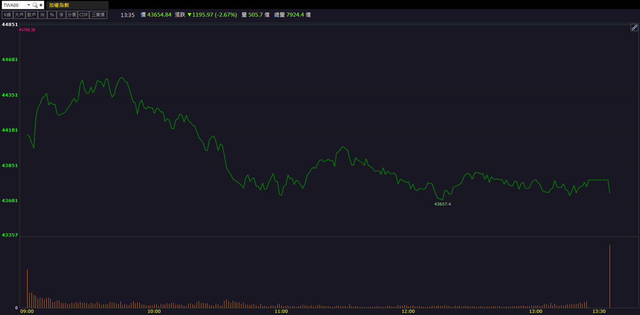The image size is (640, 315).
Task: Toggle the 浮 floating button
Action: (x=61, y=15)
